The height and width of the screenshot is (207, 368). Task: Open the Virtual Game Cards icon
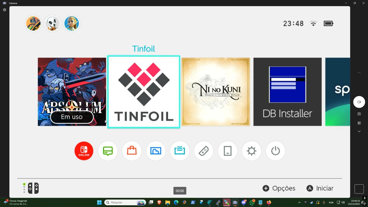click(227, 151)
